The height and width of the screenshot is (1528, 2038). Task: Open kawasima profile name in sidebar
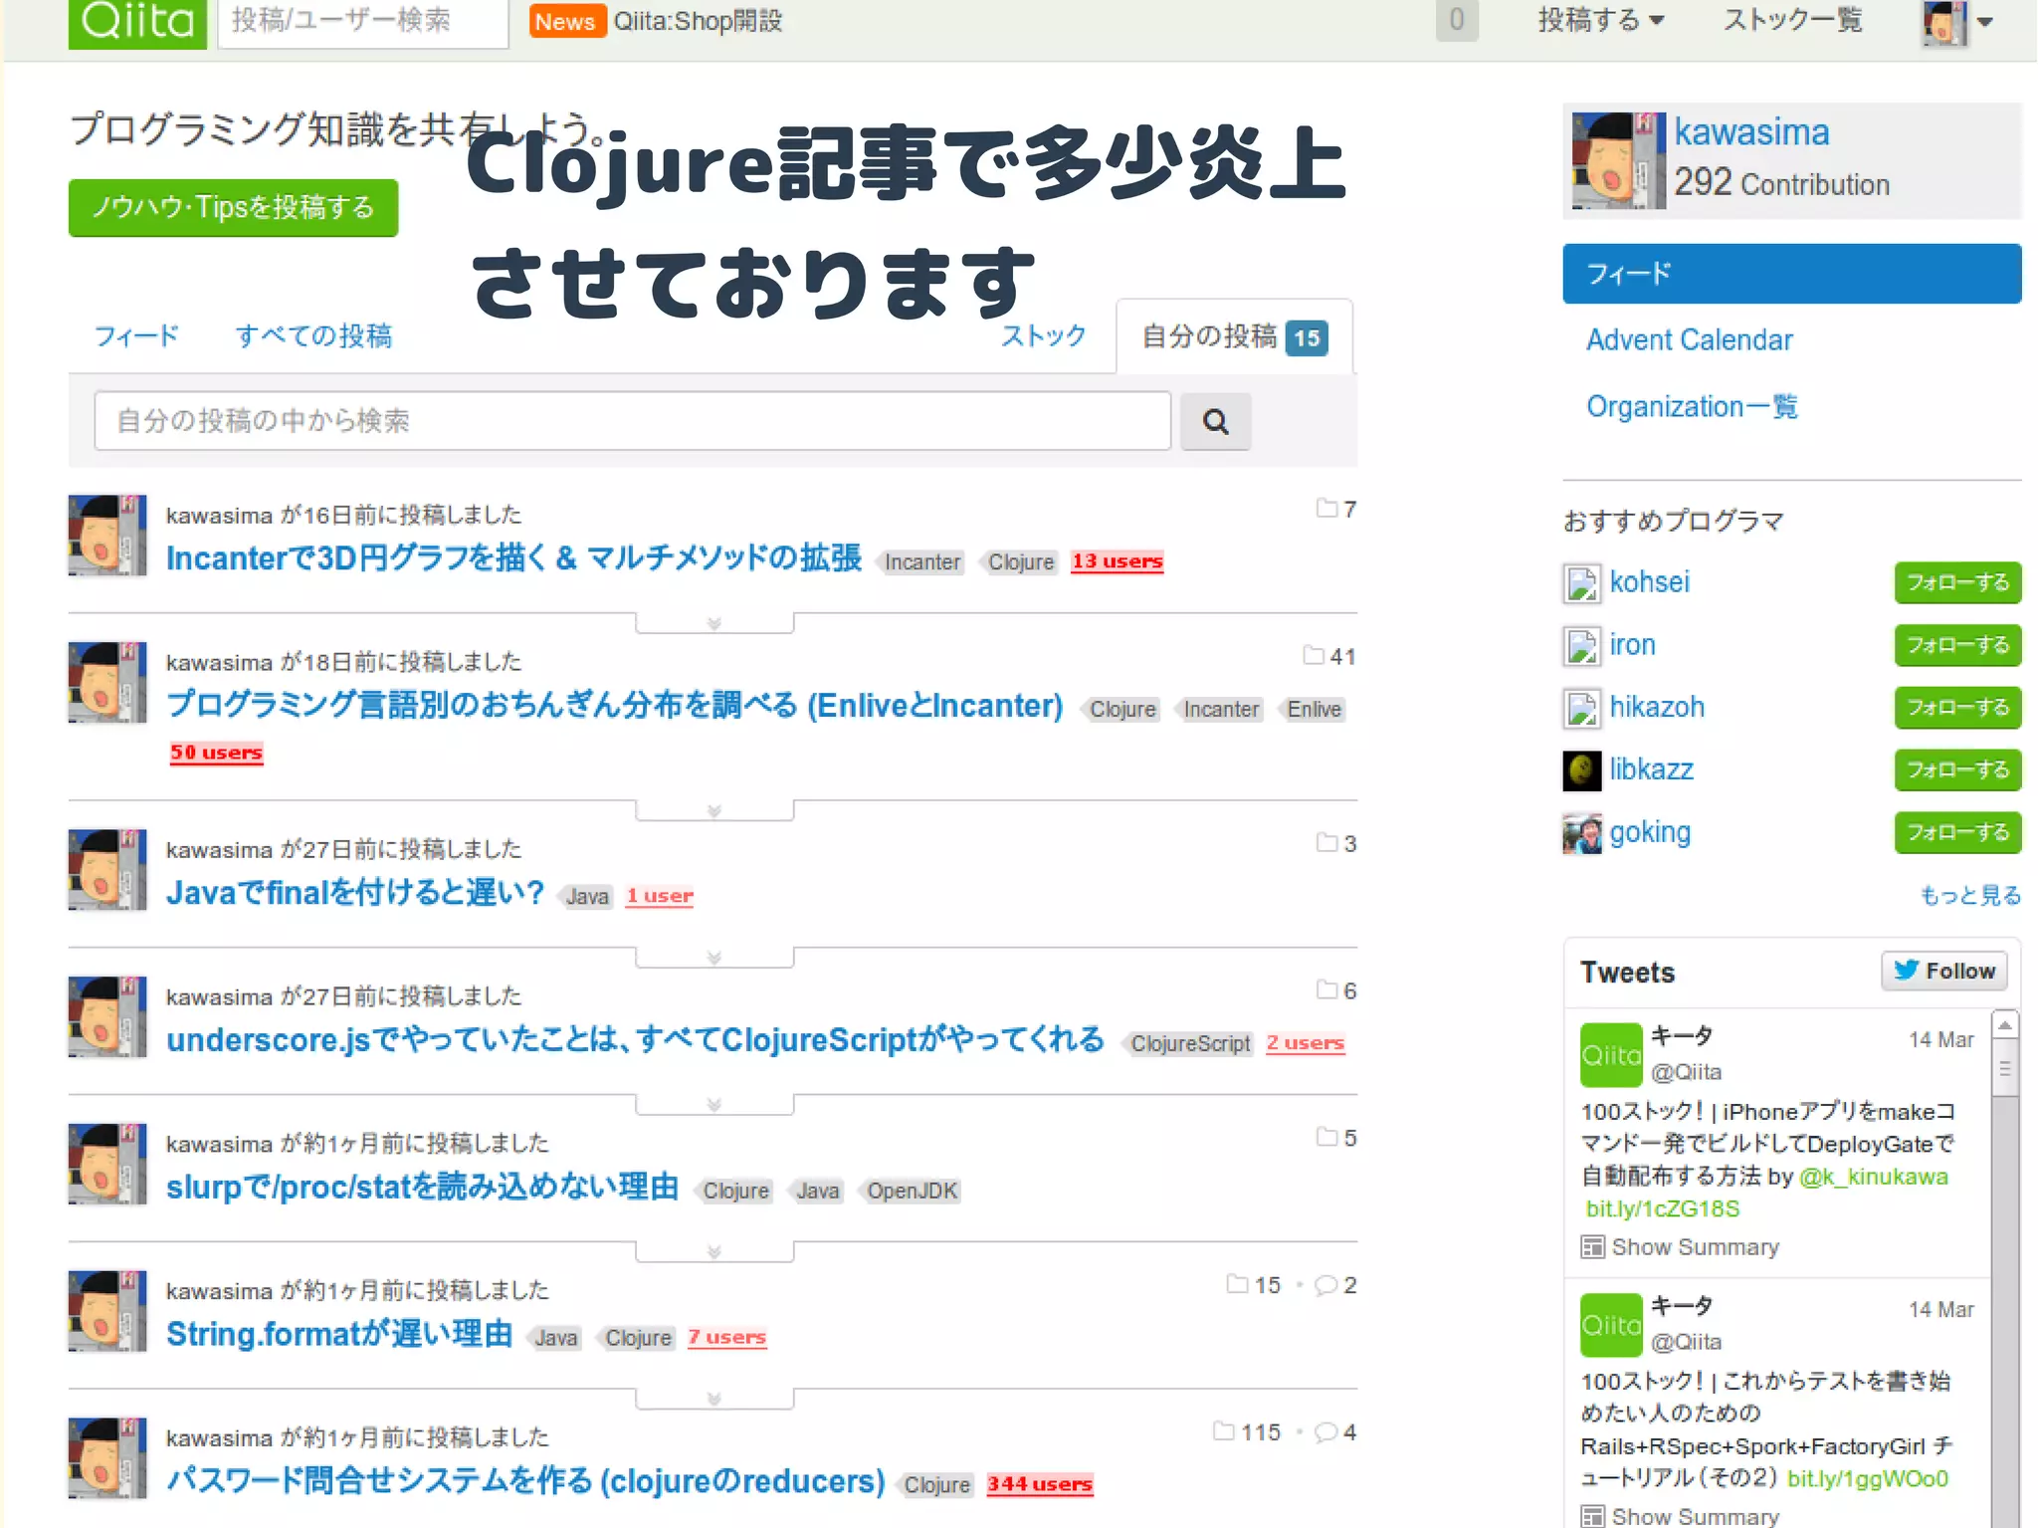tap(1751, 132)
